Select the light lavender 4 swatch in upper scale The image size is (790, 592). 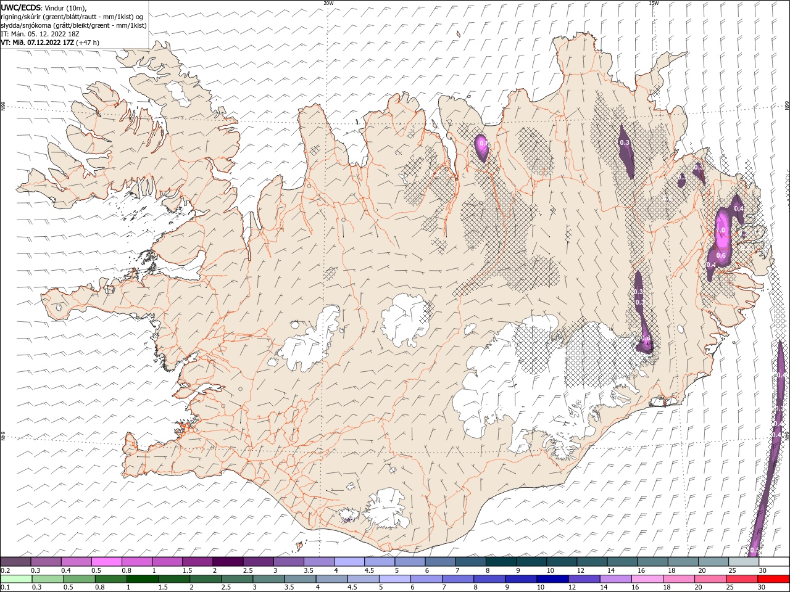pos(349,562)
